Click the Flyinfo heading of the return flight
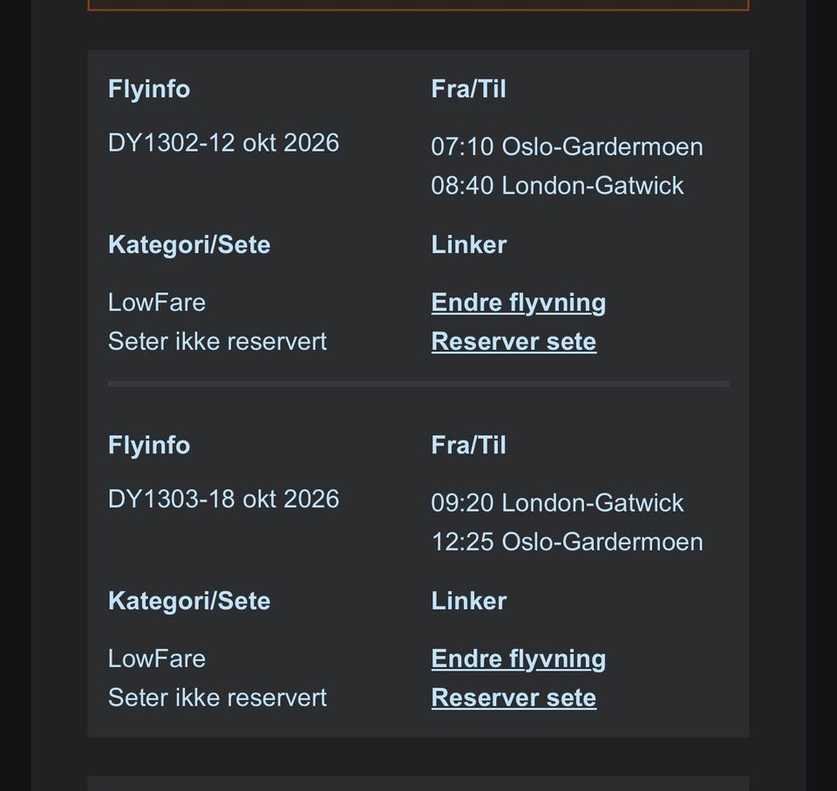837x791 pixels. [x=149, y=445]
